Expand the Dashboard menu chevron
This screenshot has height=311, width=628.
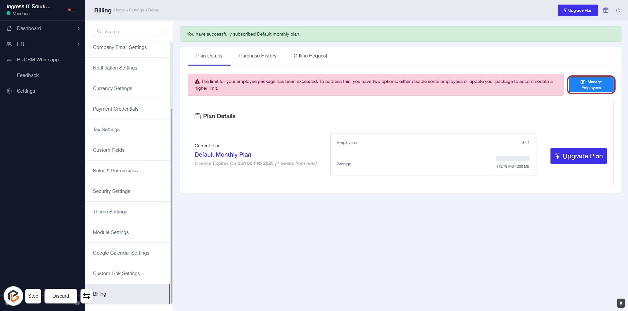(x=78, y=28)
